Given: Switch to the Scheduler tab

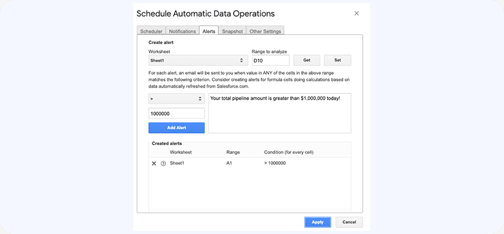Looking at the screenshot, I should (x=151, y=31).
